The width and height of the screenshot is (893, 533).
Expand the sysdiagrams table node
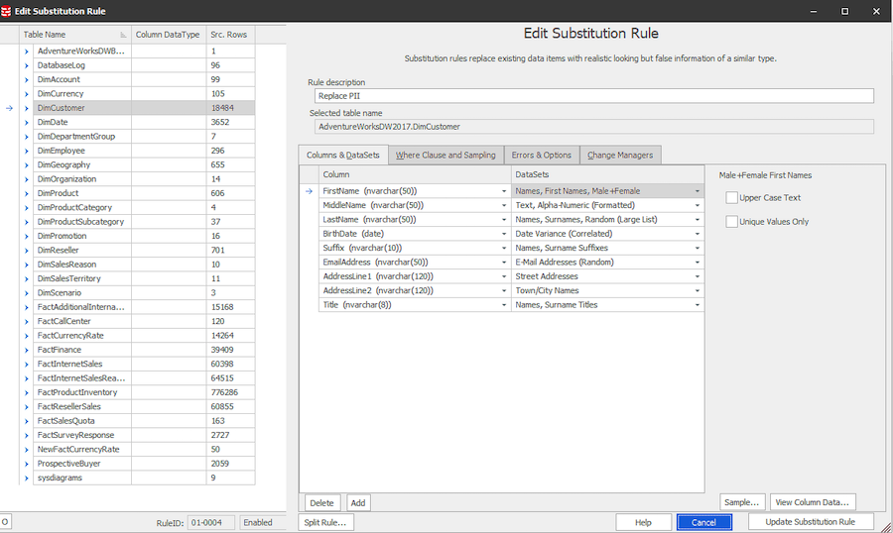(x=26, y=478)
